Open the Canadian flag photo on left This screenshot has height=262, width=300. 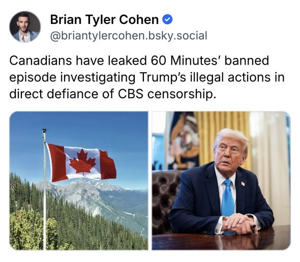(79, 181)
